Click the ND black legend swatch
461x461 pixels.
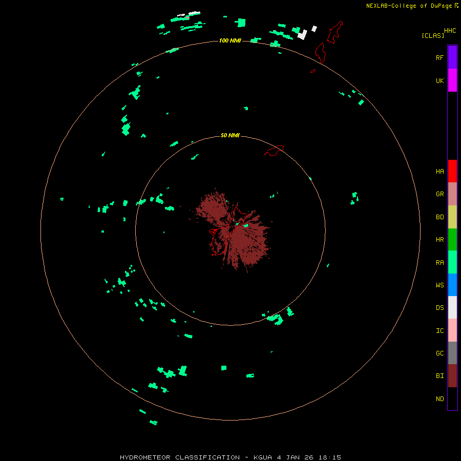click(x=452, y=399)
